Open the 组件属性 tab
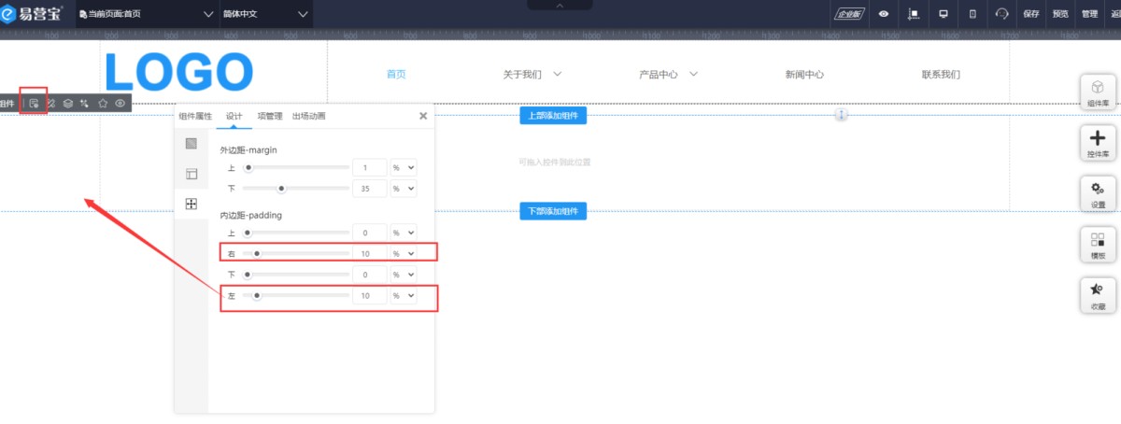The width and height of the screenshot is (1121, 424). (195, 116)
